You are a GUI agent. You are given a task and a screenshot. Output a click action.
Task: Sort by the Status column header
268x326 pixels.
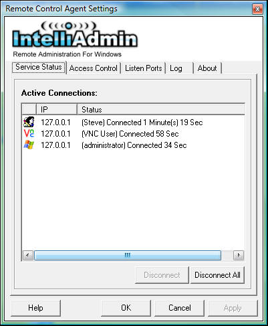161,109
